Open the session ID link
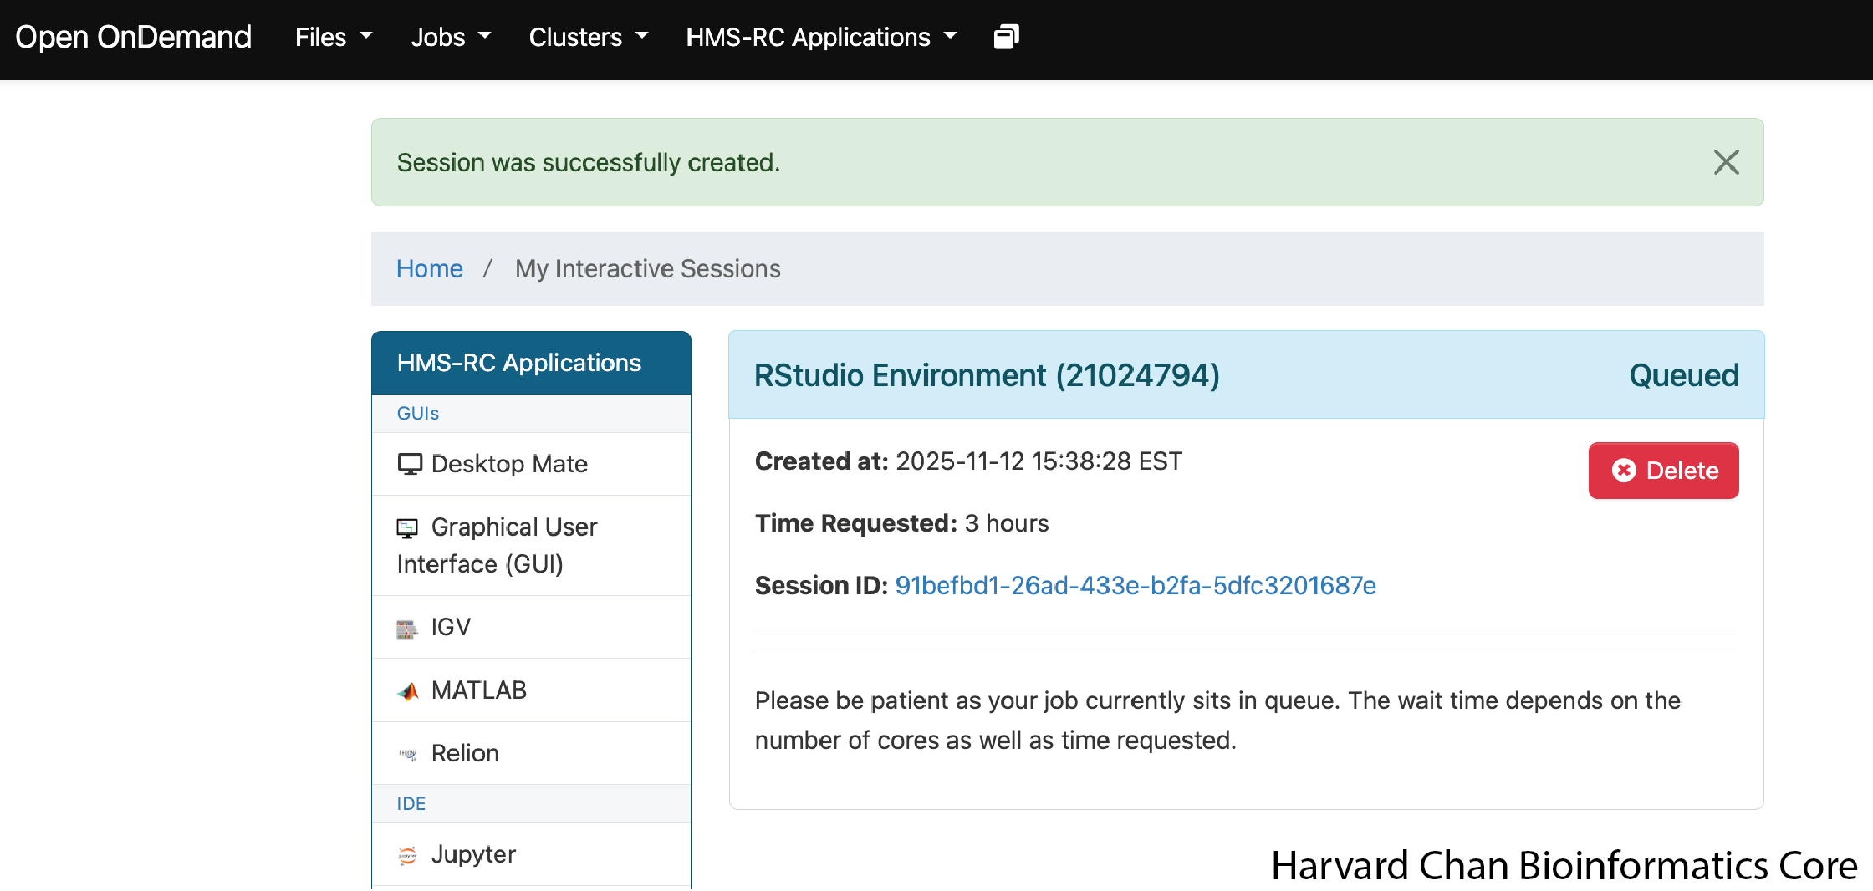The height and width of the screenshot is (891, 1873). (x=1135, y=586)
